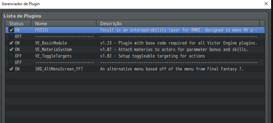Click OFF status text of VE_ToggleTargets row
Viewport: 273px width, 123px height.
pyautogui.click(x=18, y=56)
